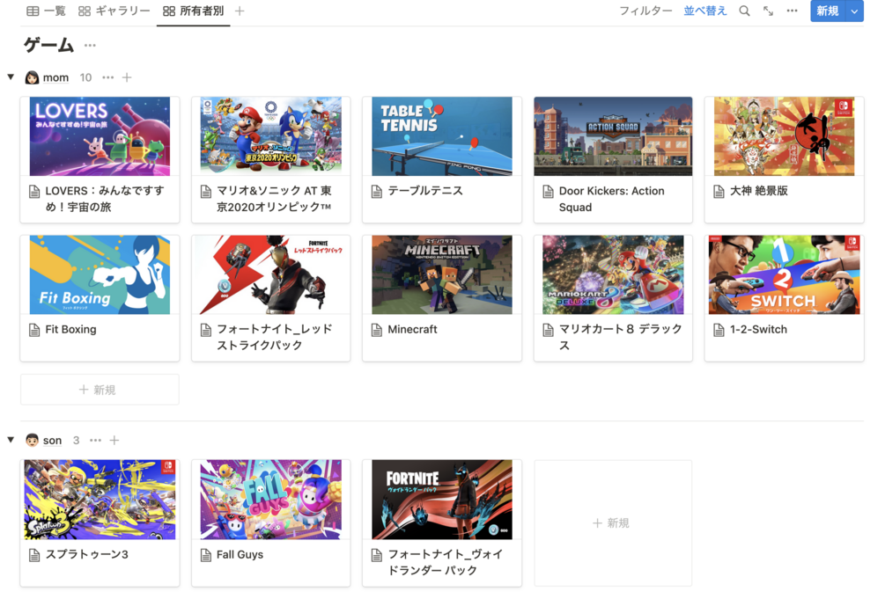Click page icon next to スプラトゥーン3
Viewport: 885px width, 599px height.
pyautogui.click(x=34, y=555)
